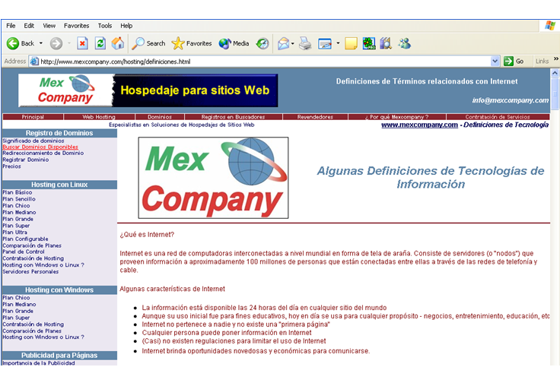Click the Mail envelope icon
Viewport: 560px width, 386px height.
[283, 43]
